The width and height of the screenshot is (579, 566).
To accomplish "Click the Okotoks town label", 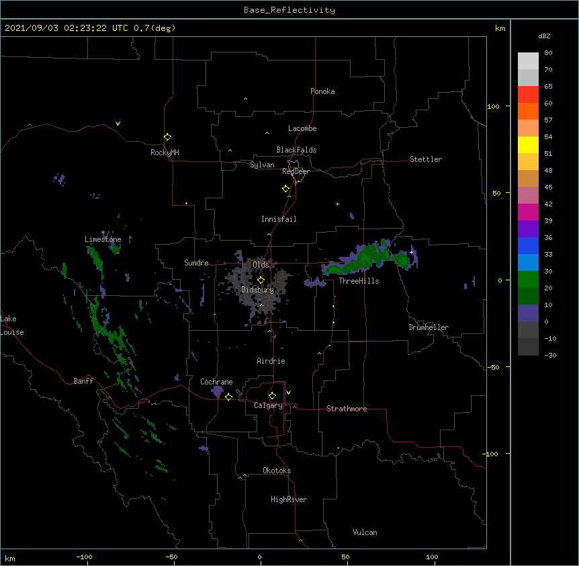I will [x=277, y=471].
